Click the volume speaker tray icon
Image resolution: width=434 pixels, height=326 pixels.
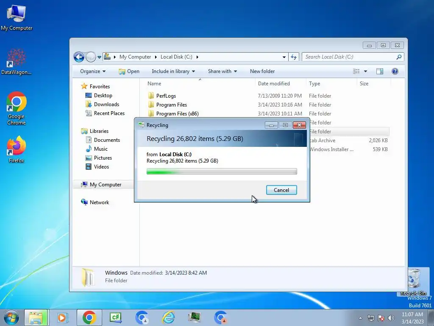coord(391,318)
